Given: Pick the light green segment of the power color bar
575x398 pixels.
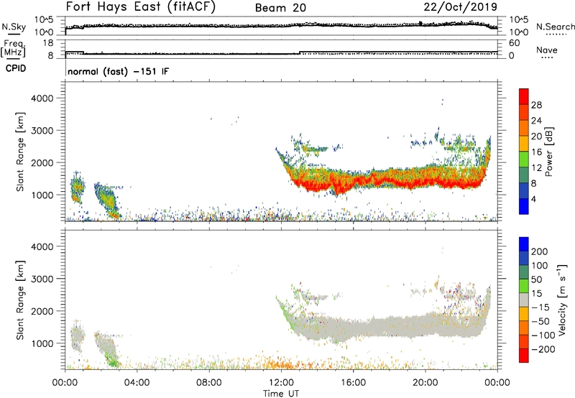Looking at the screenshot, I should [x=524, y=159].
